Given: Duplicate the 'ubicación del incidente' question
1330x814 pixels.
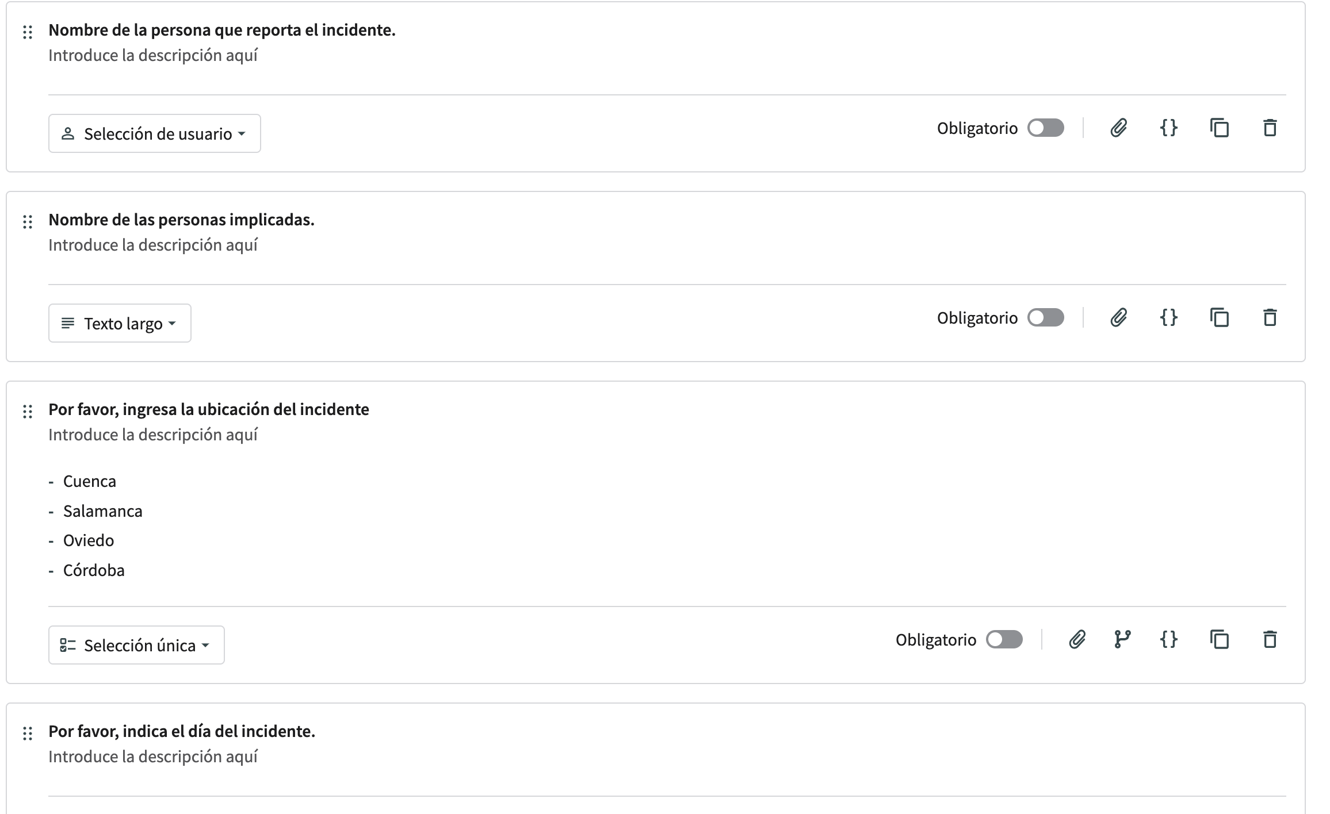Looking at the screenshot, I should (1220, 639).
